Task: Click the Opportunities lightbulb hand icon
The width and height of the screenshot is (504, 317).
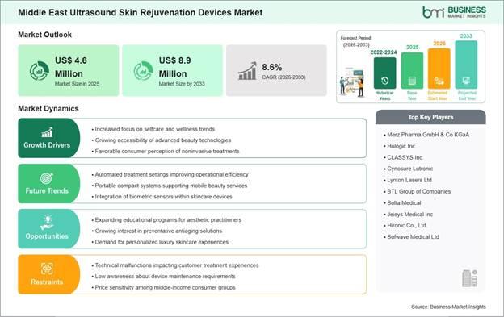Action: (47, 223)
